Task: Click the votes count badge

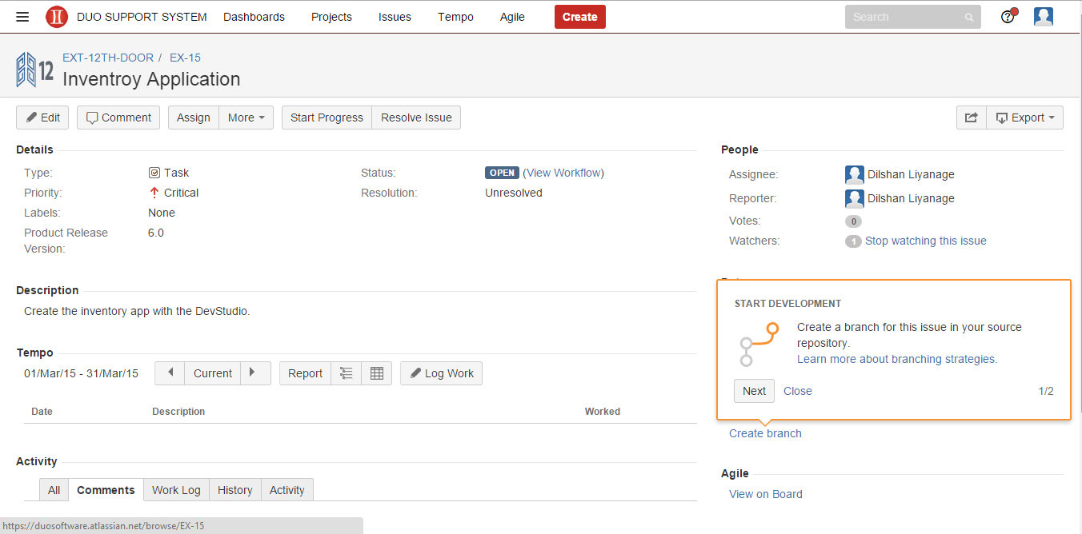Action: 853,221
